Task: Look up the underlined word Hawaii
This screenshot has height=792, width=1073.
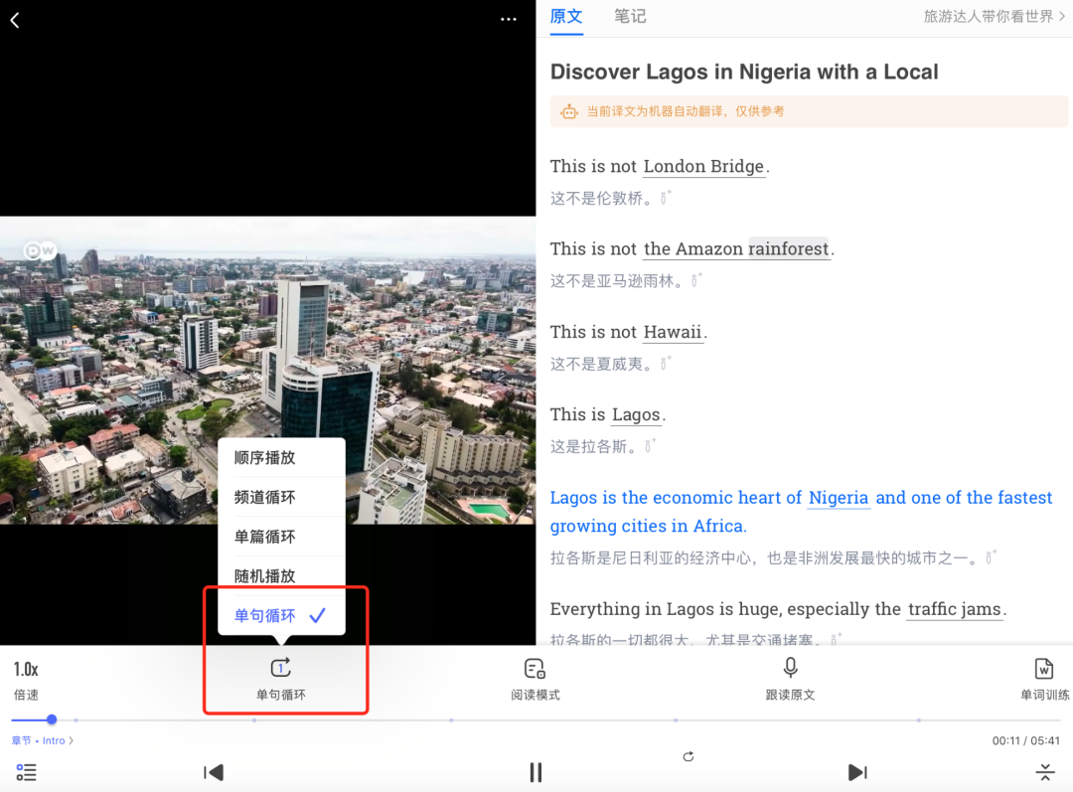Action: [x=673, y=332]
